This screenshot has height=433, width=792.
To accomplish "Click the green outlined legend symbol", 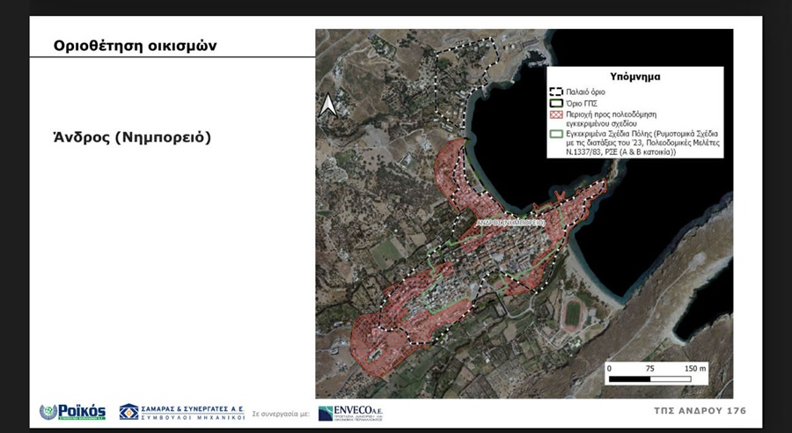I will (x=555, y=135).
